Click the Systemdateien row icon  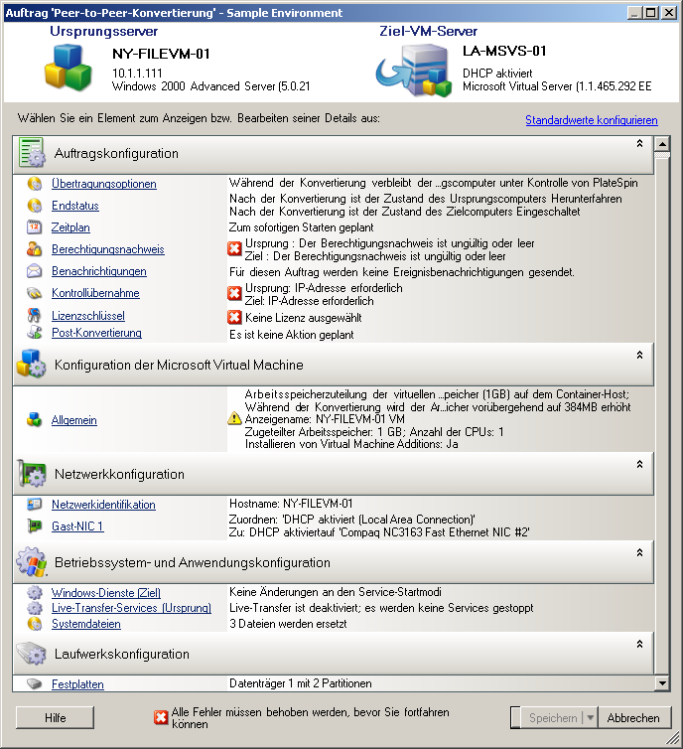[x=35, y=624]
